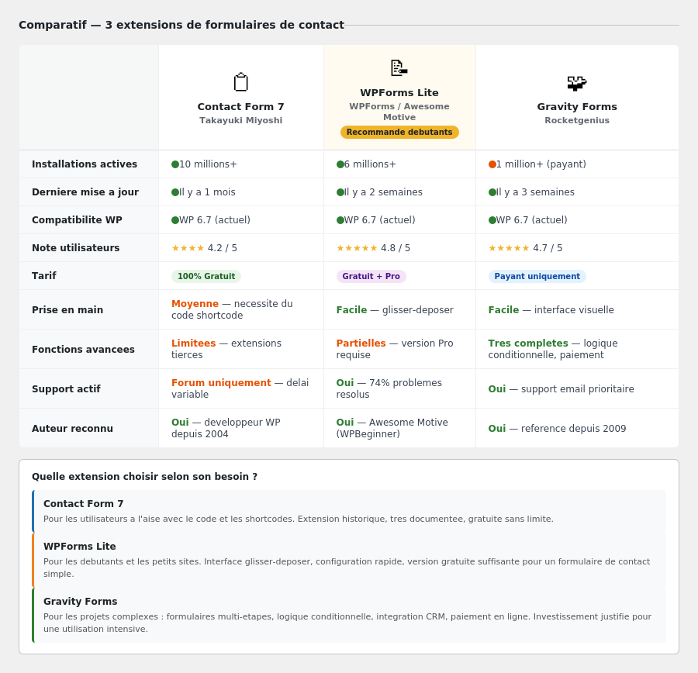
Task: Click the Oui — reference depuis 2009 cell
Action: pos(577,428)
